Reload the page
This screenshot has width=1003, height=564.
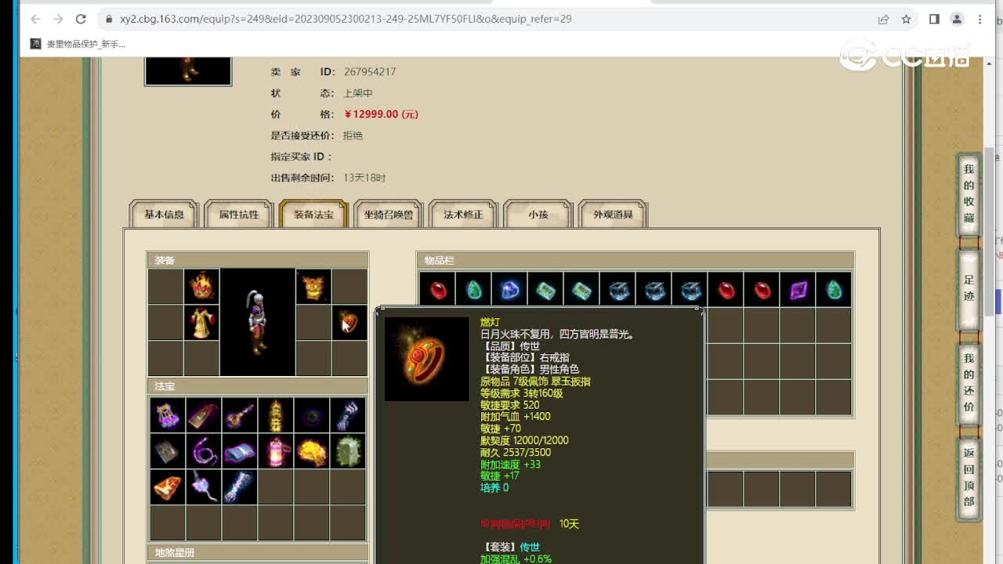click(81, 19)
